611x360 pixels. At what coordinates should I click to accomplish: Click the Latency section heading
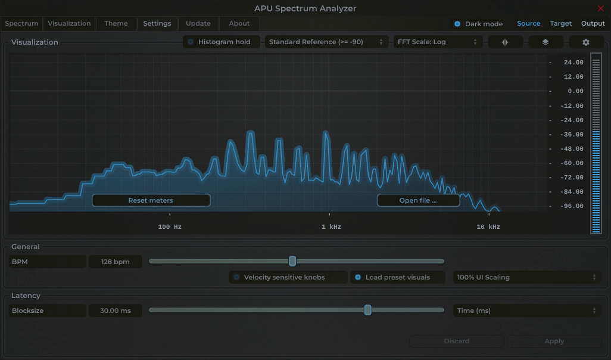[x=26, y=296]
